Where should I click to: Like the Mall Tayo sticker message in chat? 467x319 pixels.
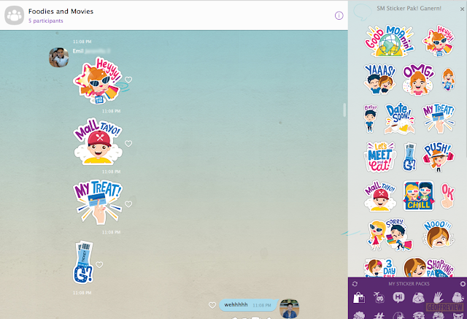point(128,143)
